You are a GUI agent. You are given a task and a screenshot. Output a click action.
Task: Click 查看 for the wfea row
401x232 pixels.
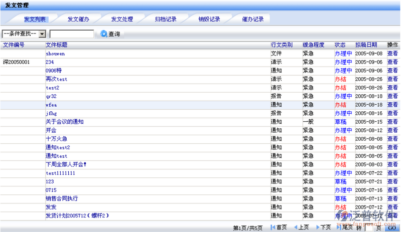pyautogui.click(x=392, y=105)
